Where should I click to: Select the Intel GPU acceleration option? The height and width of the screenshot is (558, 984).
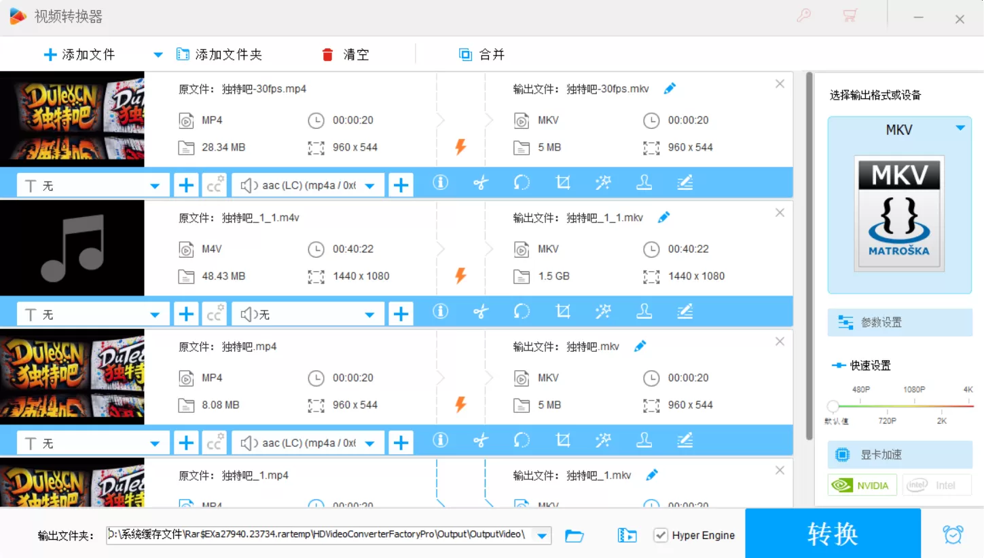tap(936, 485)
